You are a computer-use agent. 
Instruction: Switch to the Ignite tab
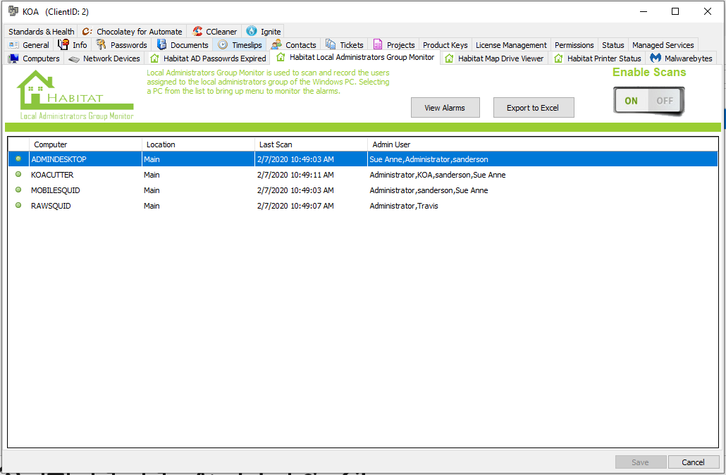coord(264,32)
